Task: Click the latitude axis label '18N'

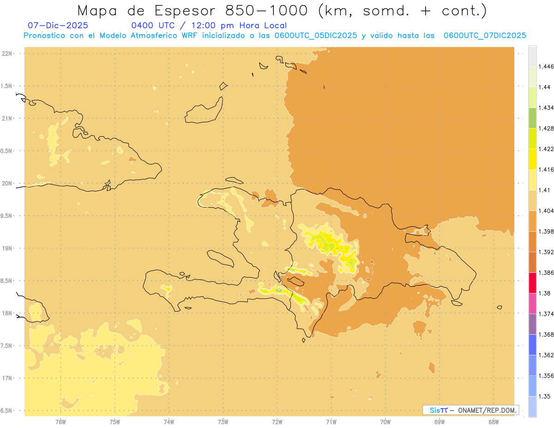Action: (x=7, y=313)
